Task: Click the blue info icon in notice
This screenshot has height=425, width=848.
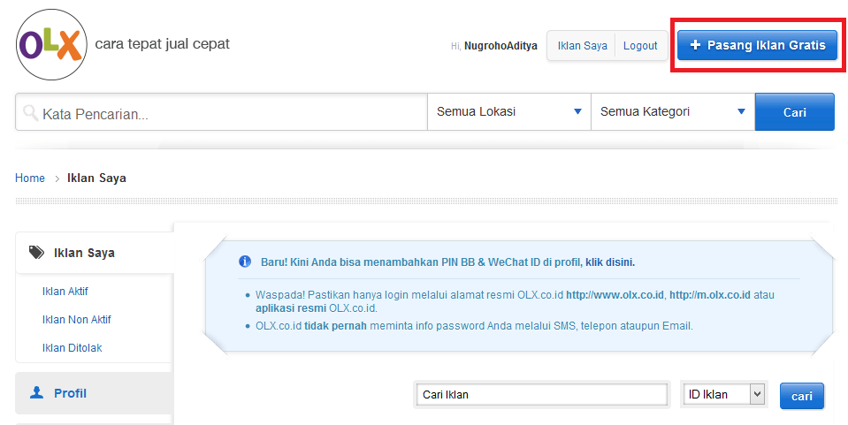Action: coord(245,262)
